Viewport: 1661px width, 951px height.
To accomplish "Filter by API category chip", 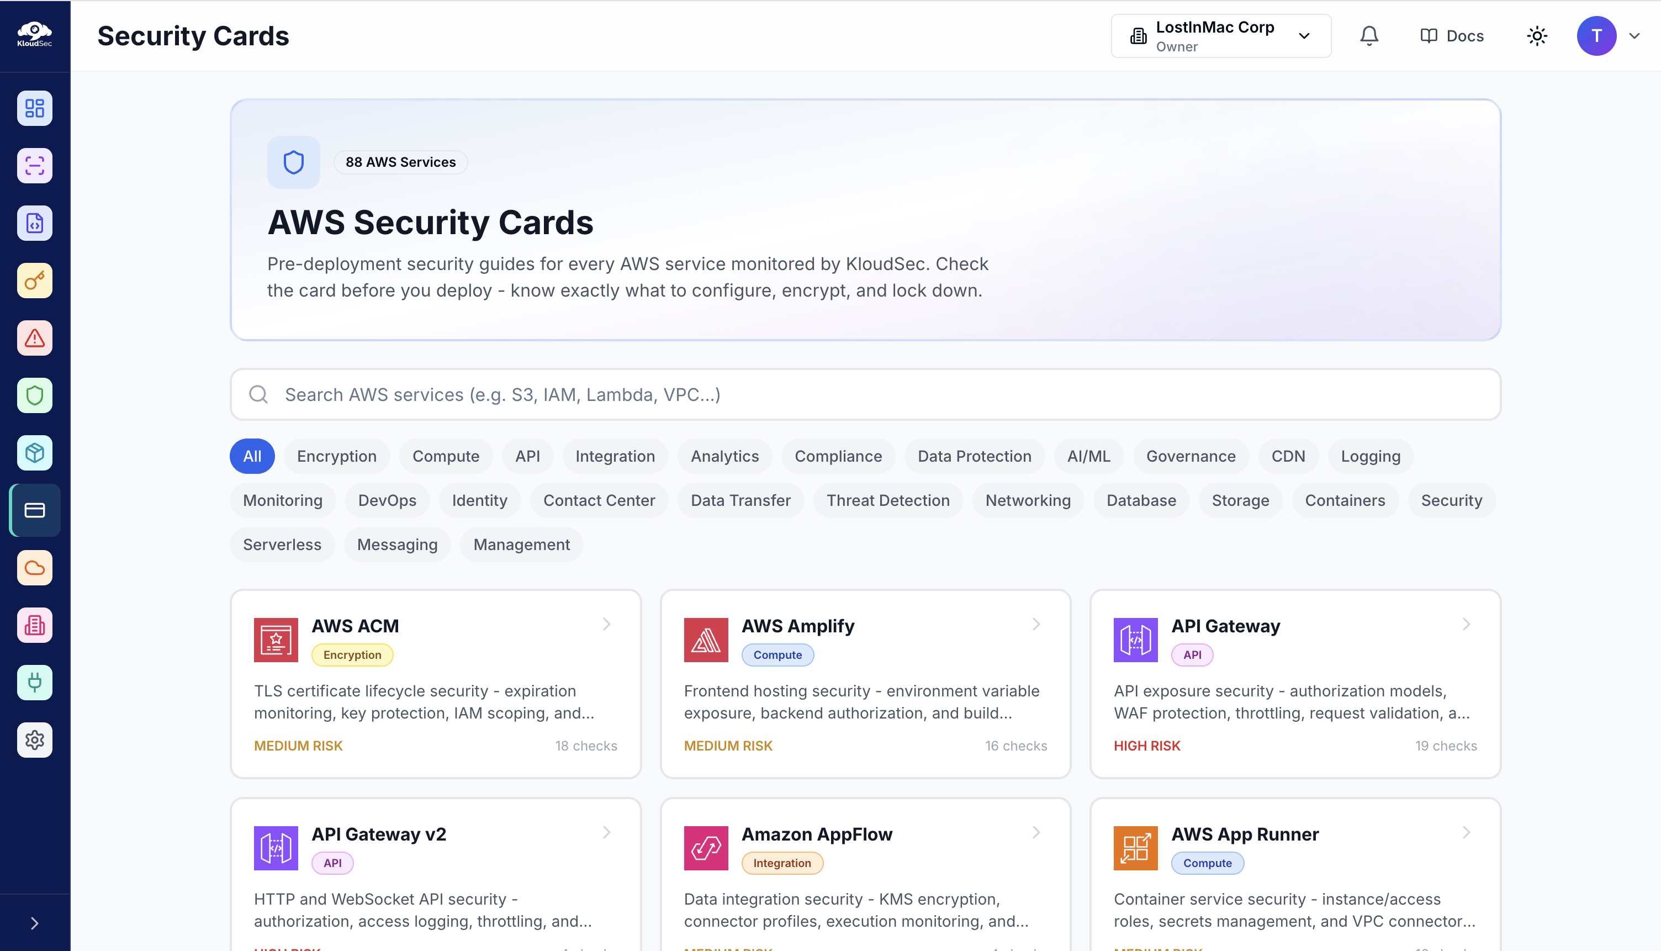I will (x=527, y=456).
